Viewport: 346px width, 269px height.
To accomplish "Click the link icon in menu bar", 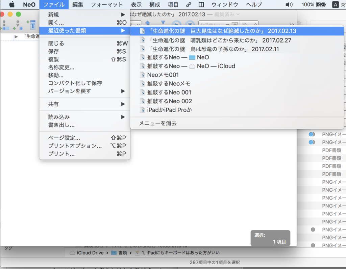I will point(189,4).
